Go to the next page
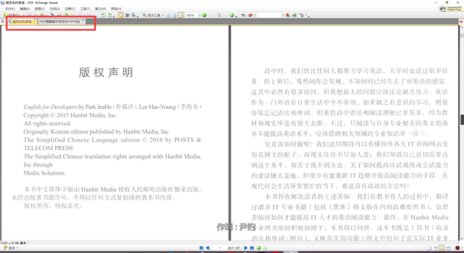 [x=245, y=248]
